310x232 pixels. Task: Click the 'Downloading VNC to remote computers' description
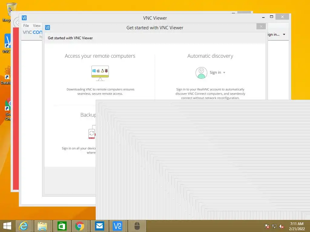(x=101, y=92)
